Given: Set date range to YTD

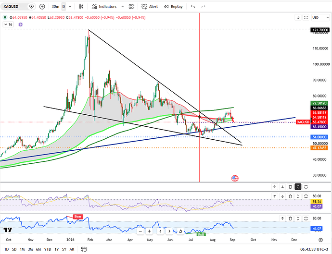Looking at the screenshot, I should click(x=48, y=249).
